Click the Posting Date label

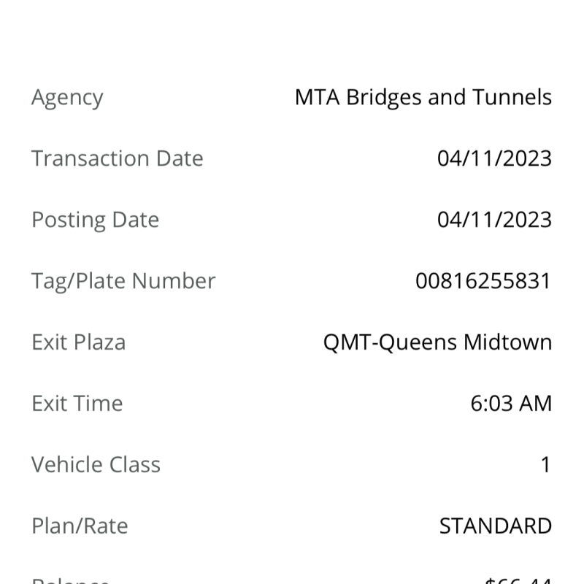96,220
